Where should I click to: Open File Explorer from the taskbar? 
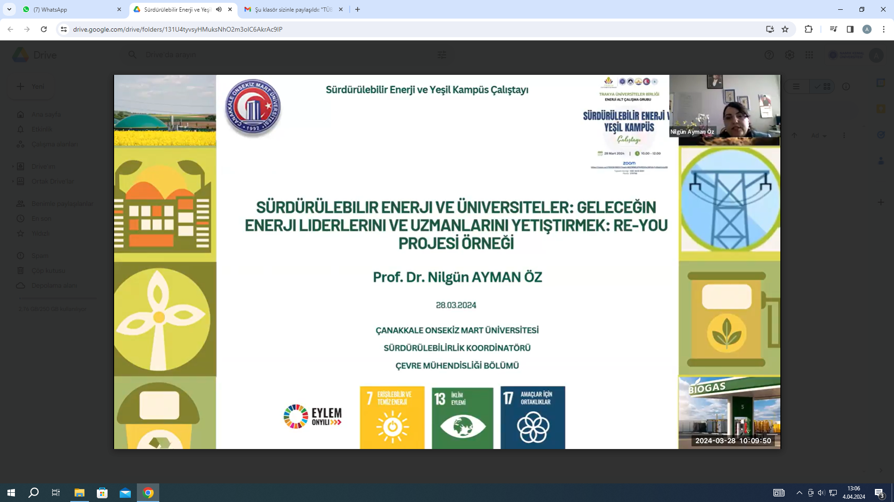(79, 493)
